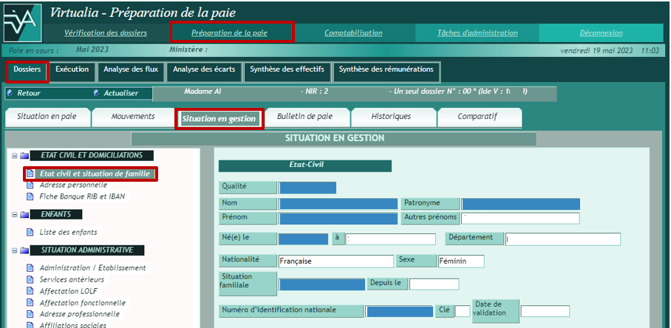The width and height of the screenshot is (671, 328).
Task: Click the document icon beside Adresse personnelle
Action: click(x=30, y=185)
